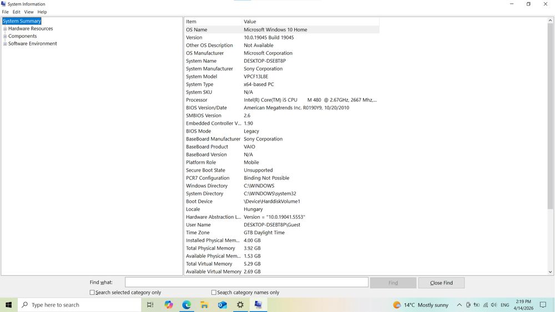Click the ENG language indicator
Screen dimensions: 555x312
click(505, 305)
